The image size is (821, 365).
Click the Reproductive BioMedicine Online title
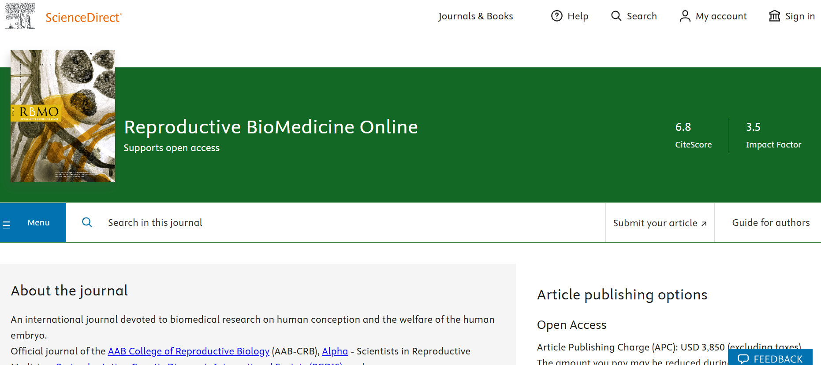[271, 127]
